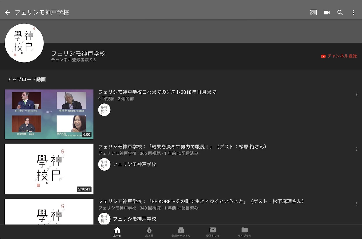Open title 「結果を決めて努力で帳尻！」
This screenshot has width=362, height=239.
[x=182, y=147]
